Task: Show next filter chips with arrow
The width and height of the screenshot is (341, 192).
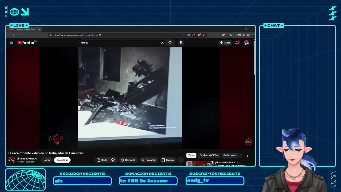Action: (247, 156)
